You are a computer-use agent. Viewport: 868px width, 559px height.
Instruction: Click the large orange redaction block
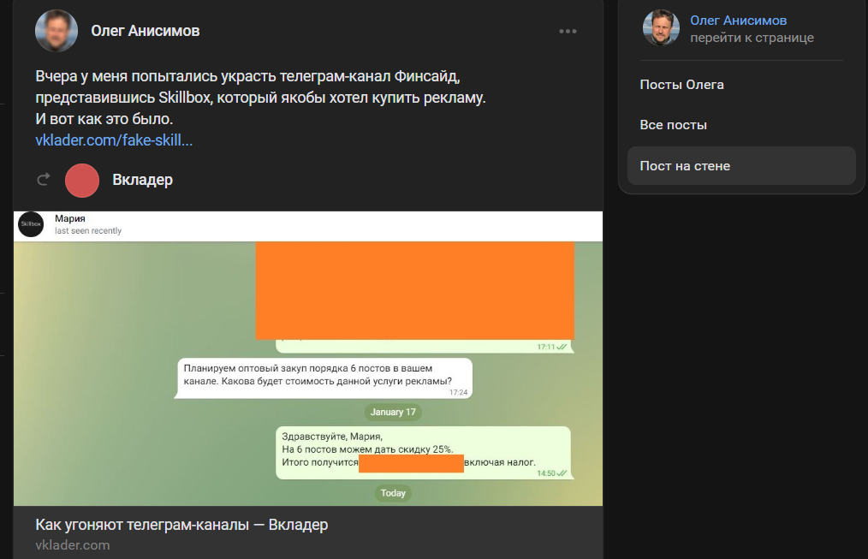(x=414, y=290)
